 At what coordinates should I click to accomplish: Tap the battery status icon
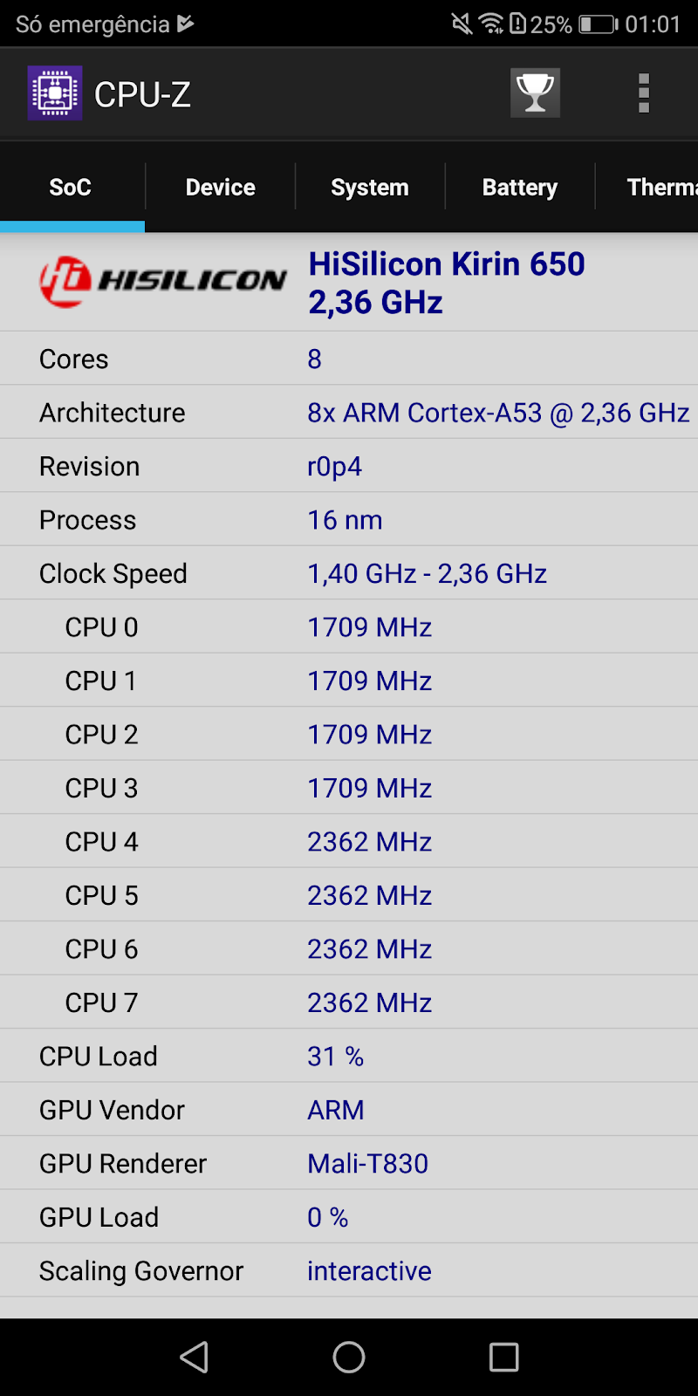pos(599,24)
